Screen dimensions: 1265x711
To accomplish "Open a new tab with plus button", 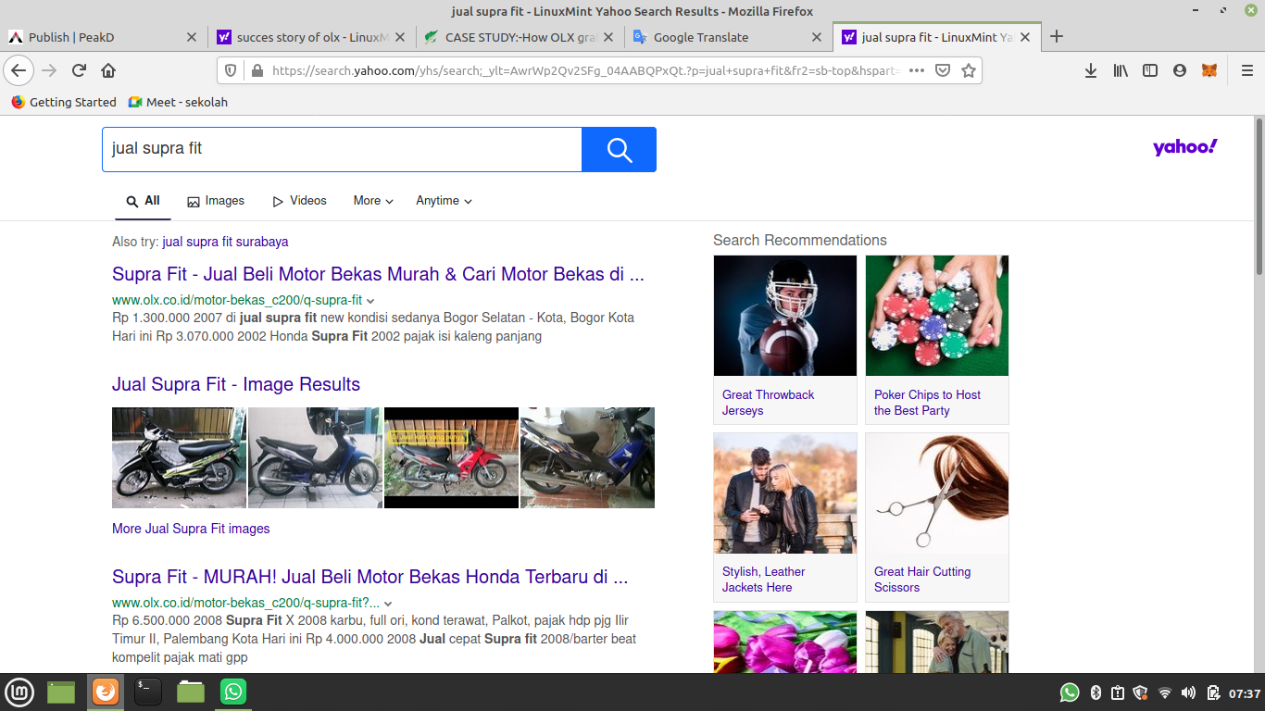I will click(x=1057, y=37).
